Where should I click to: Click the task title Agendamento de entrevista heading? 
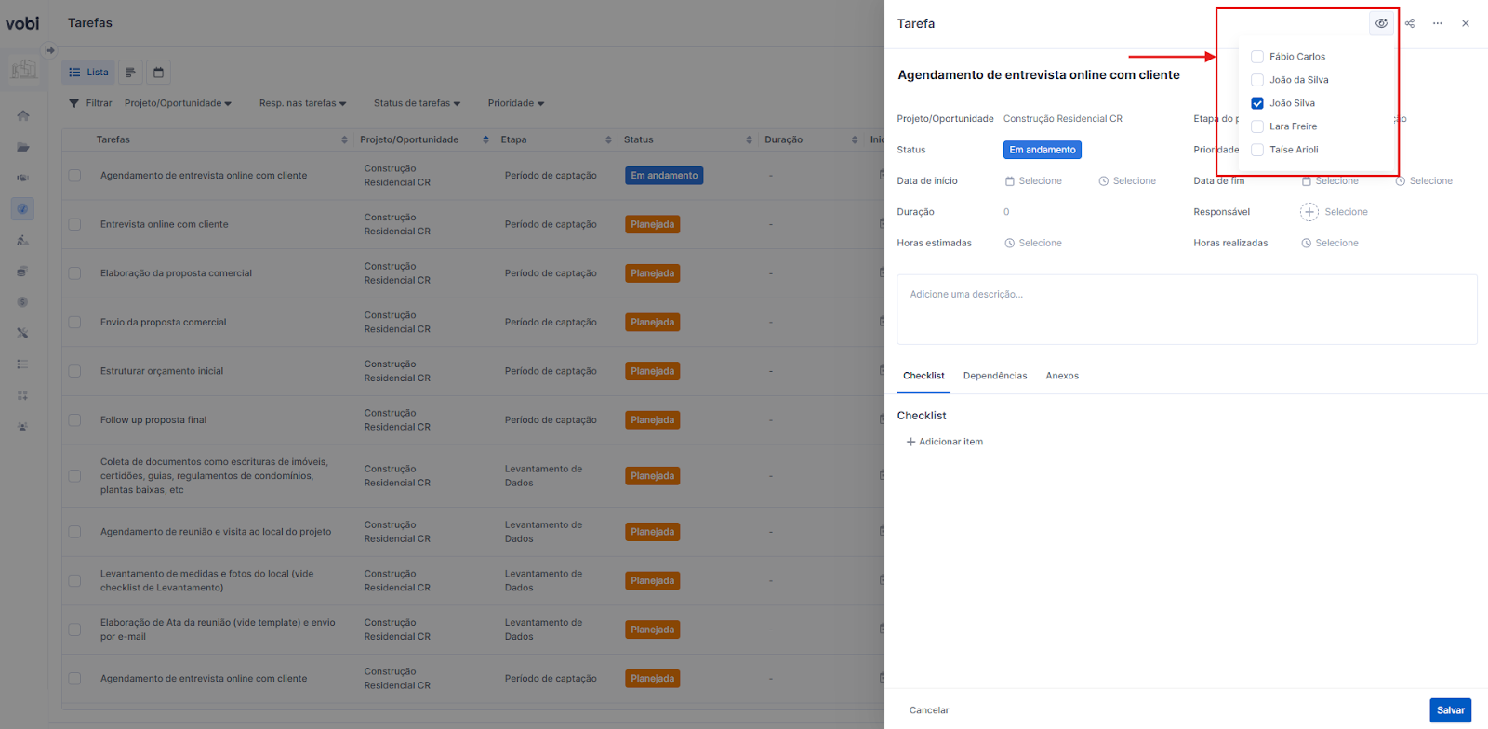pyautogui.click(x=1039, y=75)
